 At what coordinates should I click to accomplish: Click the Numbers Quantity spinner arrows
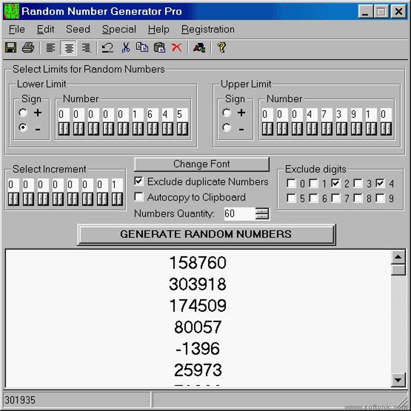coord(262,214)
